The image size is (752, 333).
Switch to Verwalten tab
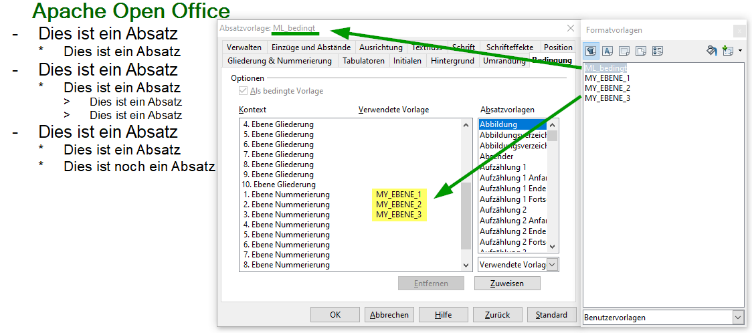click(244, 47)
